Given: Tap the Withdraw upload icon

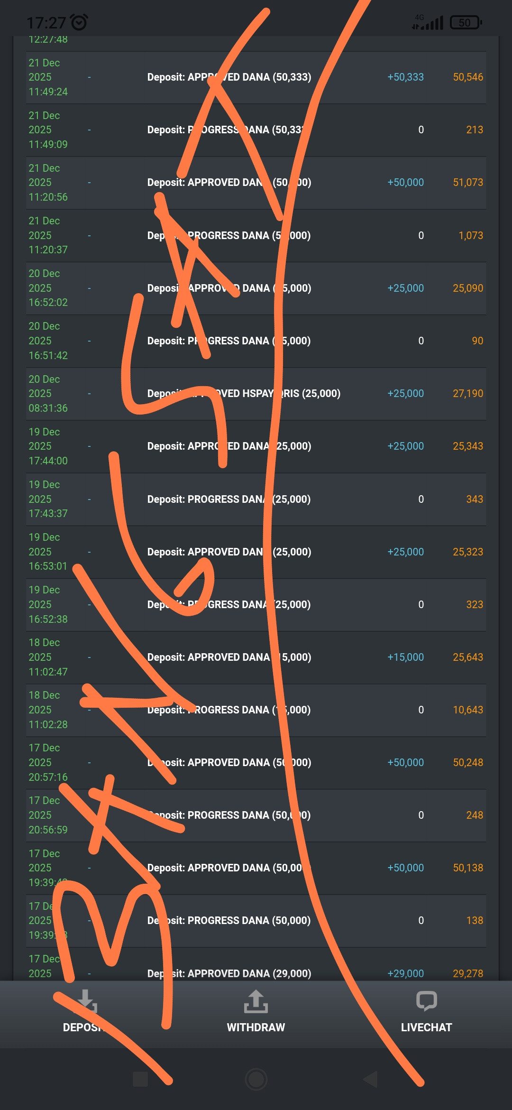Looking at the screenshot, I should click(256, 1001).
